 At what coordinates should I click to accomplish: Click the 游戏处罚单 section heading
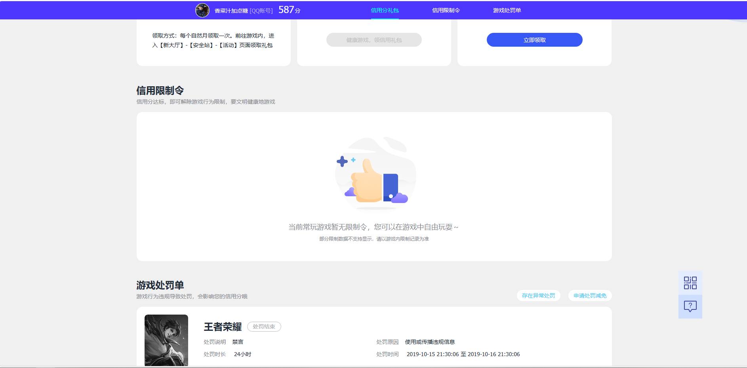tap(160, 285)
